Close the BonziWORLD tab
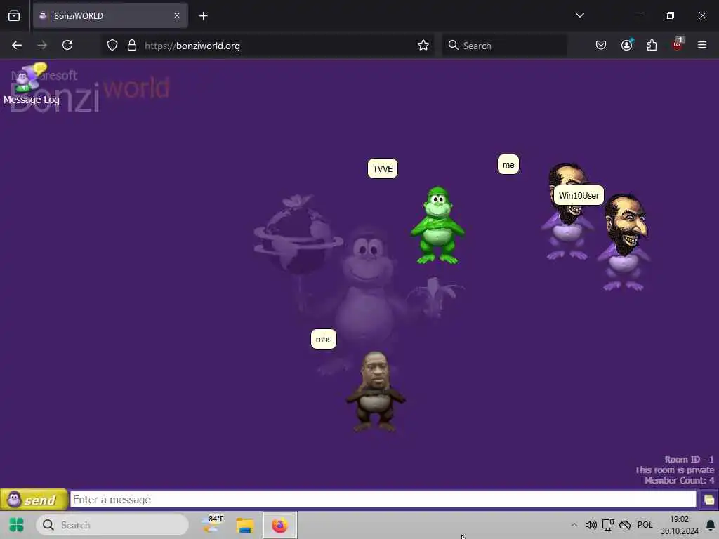Image resolution: width=719 pixels, height=539 pixels. point(177,15)
